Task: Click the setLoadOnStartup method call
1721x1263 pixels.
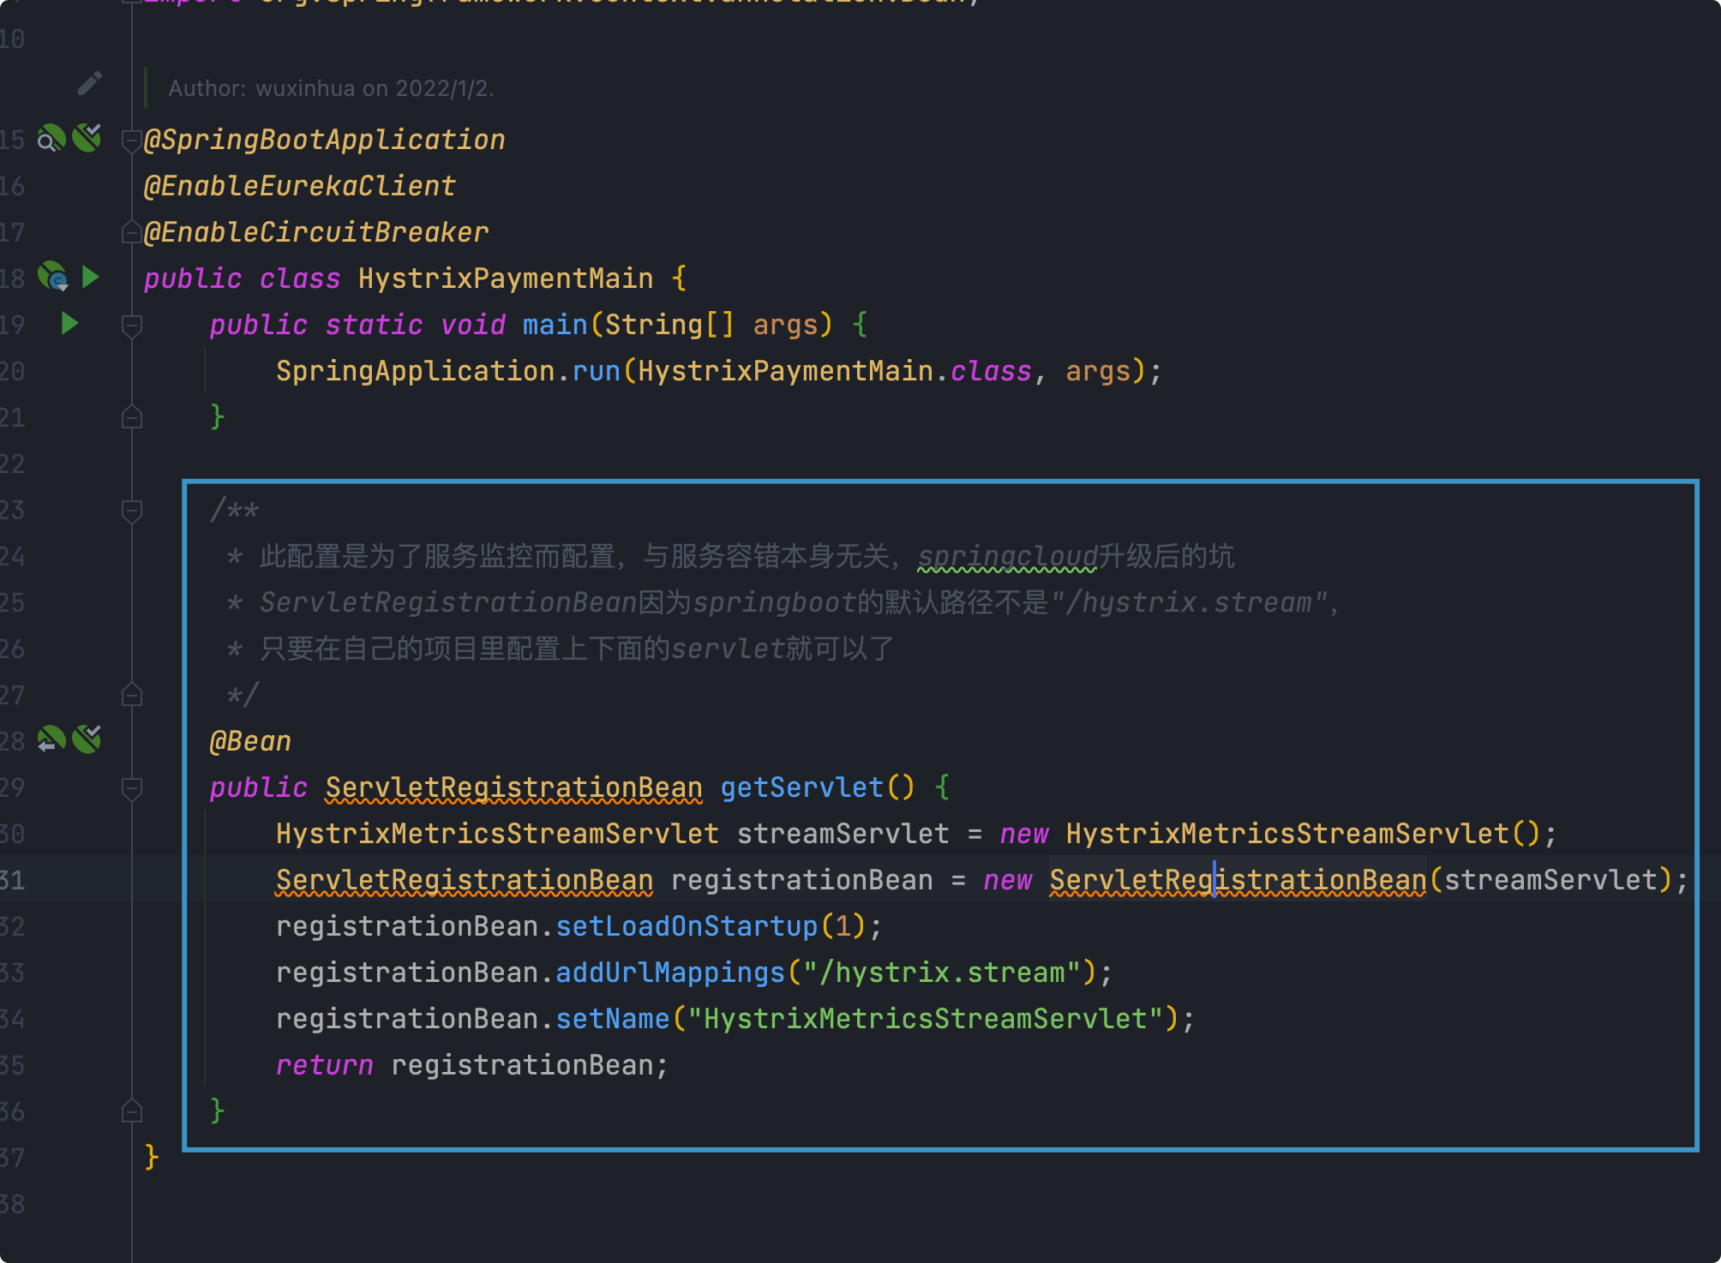Action: click(x=687, y=926)
